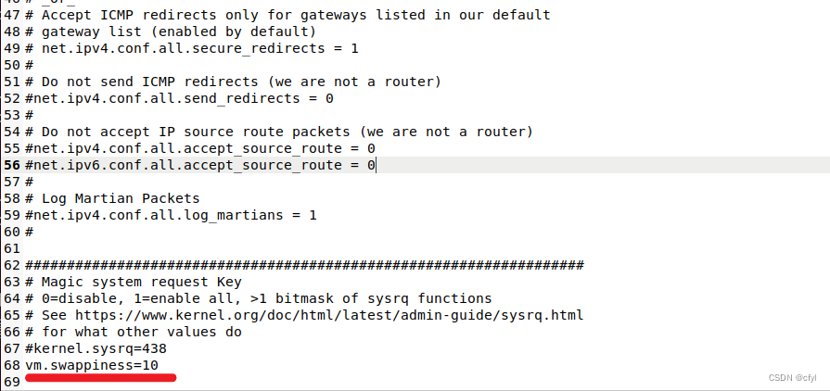Image resolution: width=830 pixels, height=391 pixels.
Task: Click the vm.swappiness=10 line
Action: (92, 365)
